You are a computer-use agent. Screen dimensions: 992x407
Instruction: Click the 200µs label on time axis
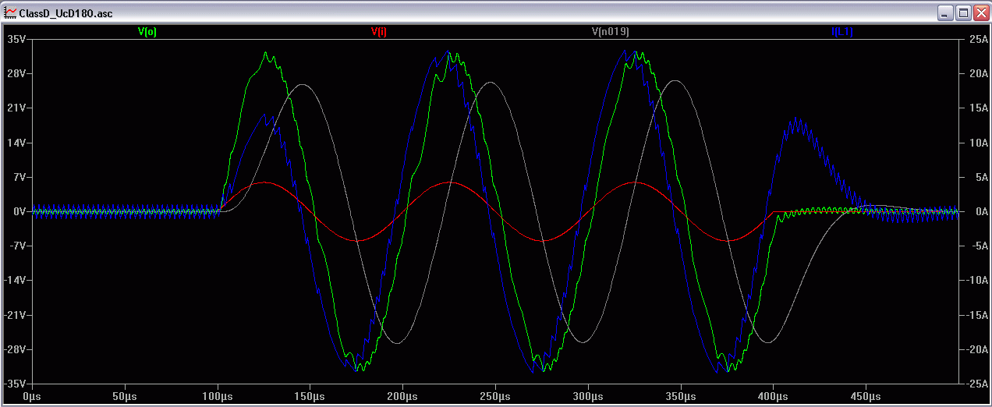(402, 396)
